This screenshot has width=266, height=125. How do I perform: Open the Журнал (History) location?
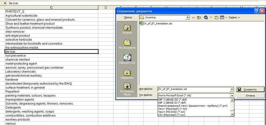click(127, 29)
